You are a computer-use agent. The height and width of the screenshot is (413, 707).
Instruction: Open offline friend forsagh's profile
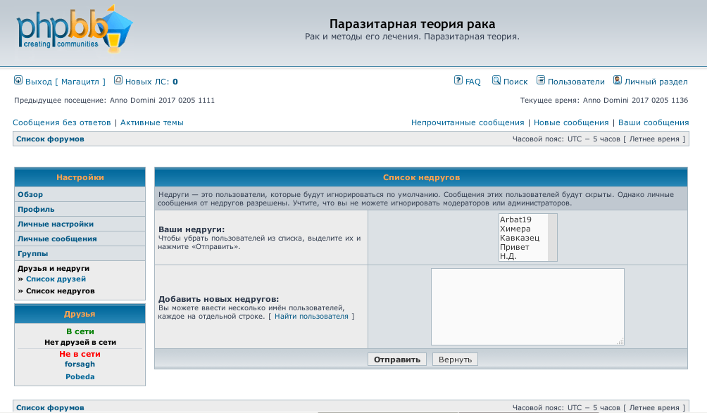tap(80, 364)
